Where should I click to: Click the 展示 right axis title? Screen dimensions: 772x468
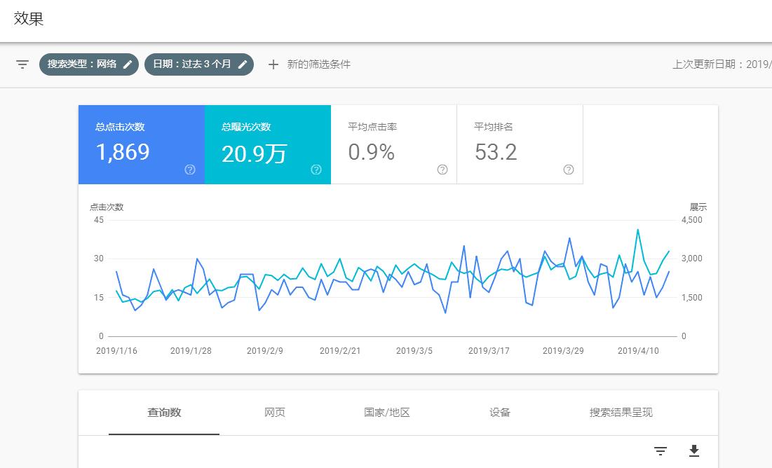(x=698, y=207)
